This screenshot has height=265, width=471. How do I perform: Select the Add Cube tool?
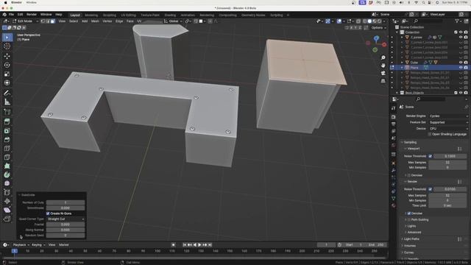7,112
